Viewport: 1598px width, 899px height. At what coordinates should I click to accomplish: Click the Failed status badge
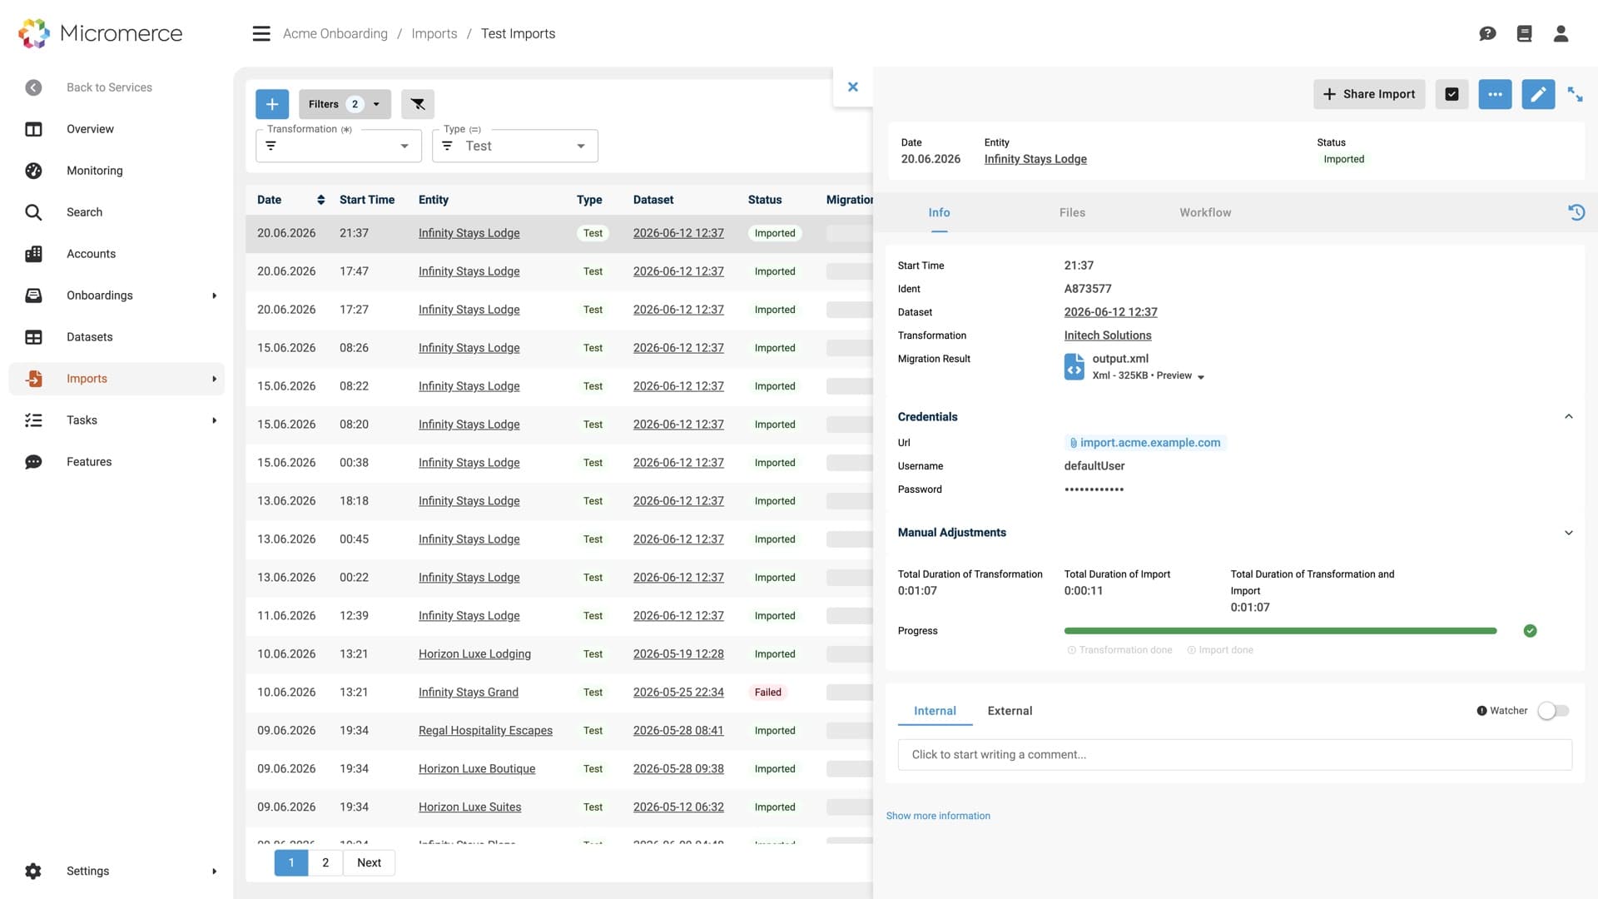point(767,693)
